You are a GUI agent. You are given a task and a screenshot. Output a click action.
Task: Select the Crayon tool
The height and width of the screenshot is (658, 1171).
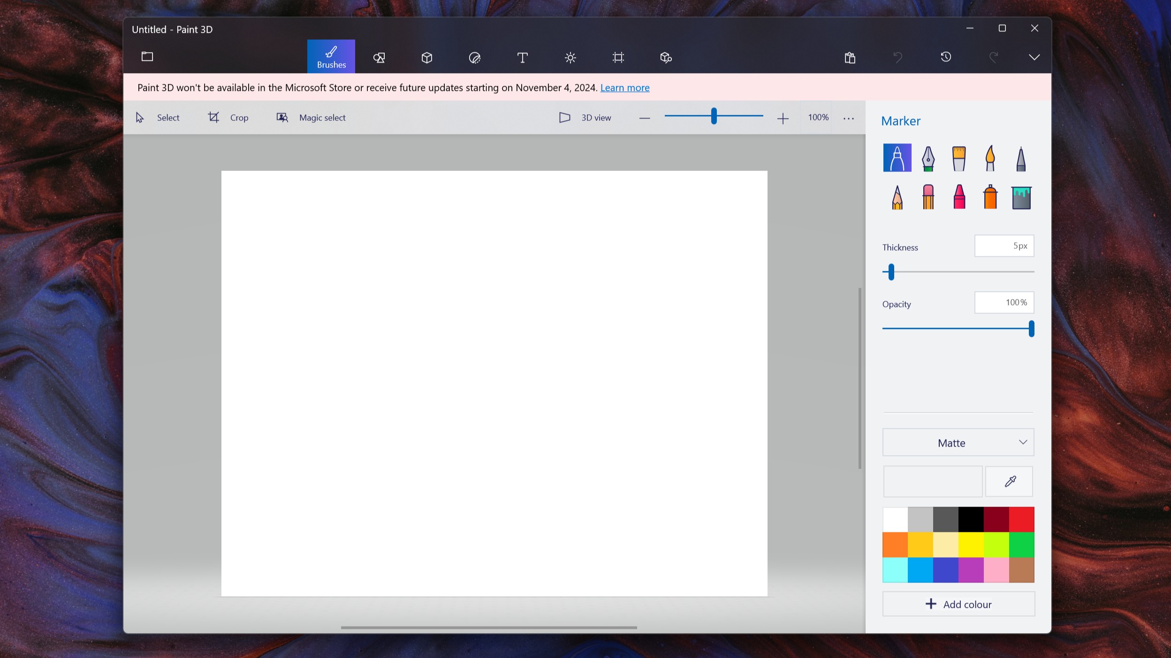pos(958,195)
